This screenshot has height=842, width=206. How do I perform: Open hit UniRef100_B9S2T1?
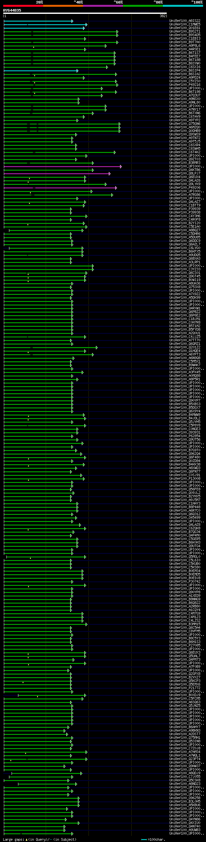pos(185,32)
